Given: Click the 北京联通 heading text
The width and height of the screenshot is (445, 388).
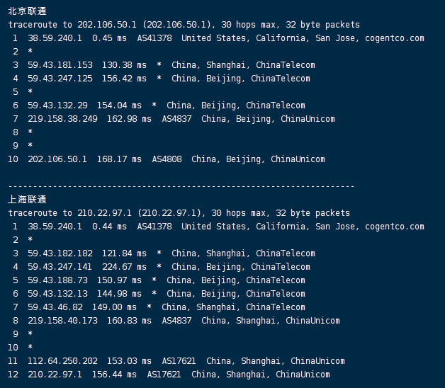Looking at the screenshot, I should click(x=28, y=11).
